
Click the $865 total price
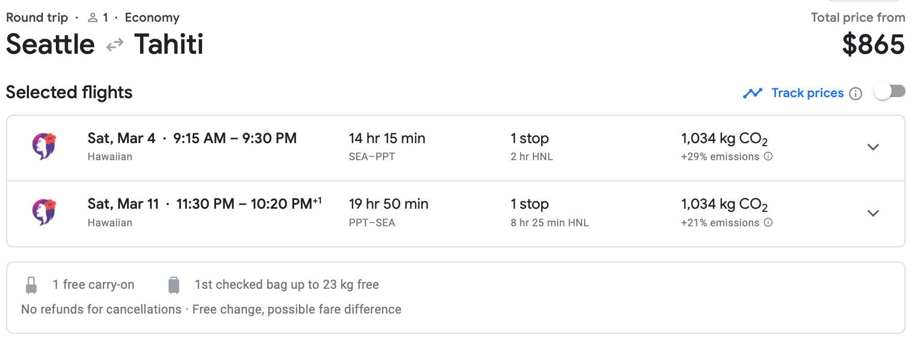873,44
